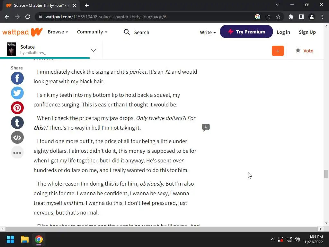Share this page from address bar
The image size is (329, 247).
268,17
